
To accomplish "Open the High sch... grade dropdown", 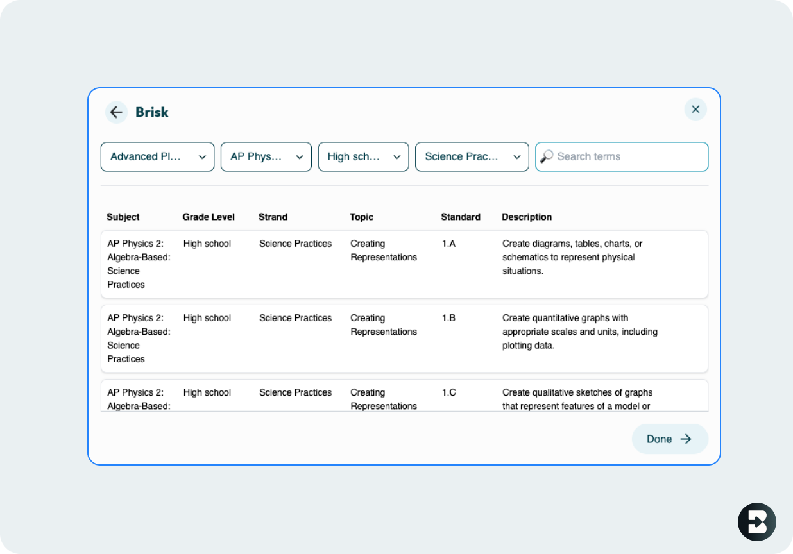I will coord(364,156).
